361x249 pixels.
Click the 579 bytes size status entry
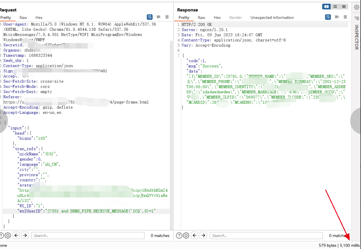[328, 245]
